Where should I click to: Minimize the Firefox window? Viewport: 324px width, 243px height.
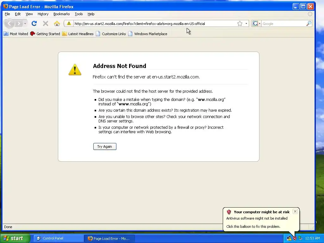pyautogui.click(x=296, y=7)
